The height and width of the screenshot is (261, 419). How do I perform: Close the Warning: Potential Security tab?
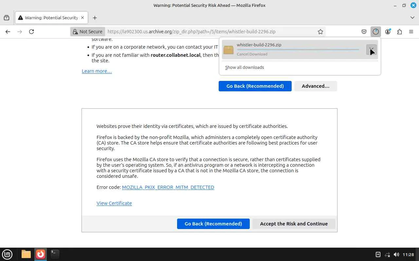tap(82, 18)
